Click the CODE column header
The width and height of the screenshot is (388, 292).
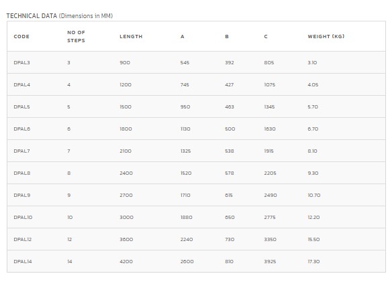point(21,37)
